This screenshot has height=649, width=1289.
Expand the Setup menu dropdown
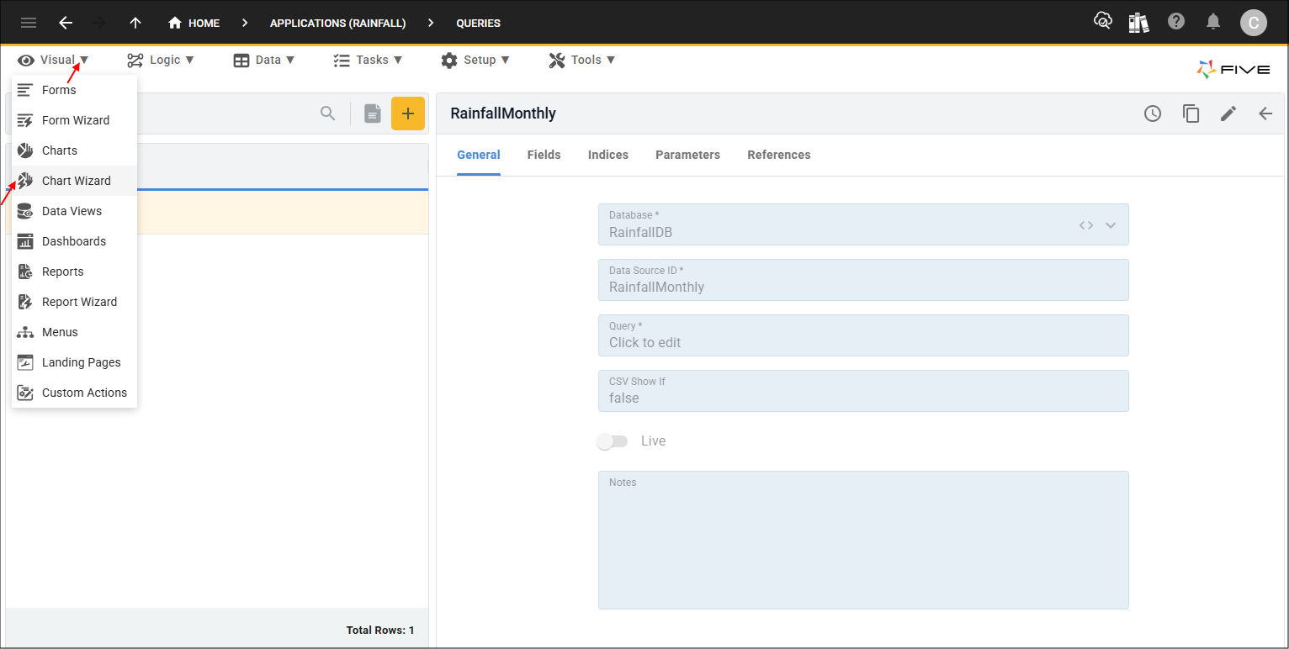coord(475,60)
